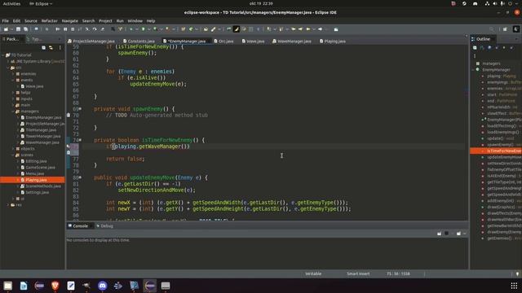Open Discord from the dock
Viewport: 522px width, 293px height.
102,286
